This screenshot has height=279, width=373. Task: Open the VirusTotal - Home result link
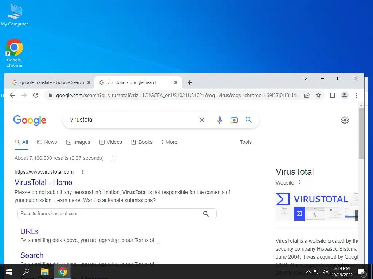pos(43,182)
